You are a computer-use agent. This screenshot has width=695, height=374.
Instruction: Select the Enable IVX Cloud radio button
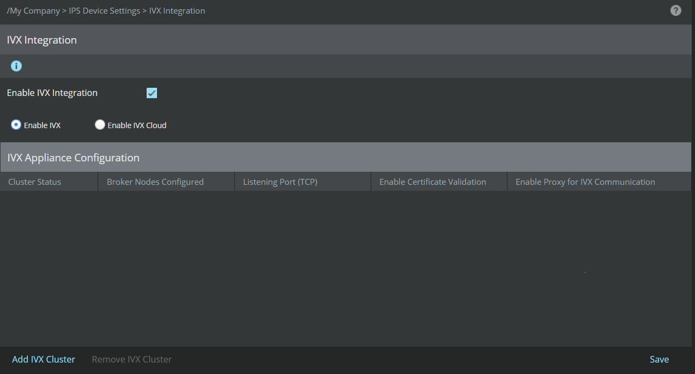tap(100, 125)
